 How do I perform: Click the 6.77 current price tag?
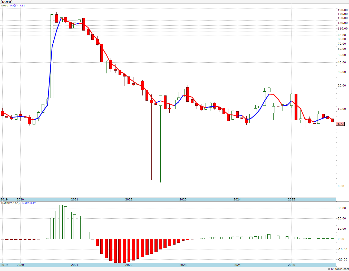tap(341, 124)
